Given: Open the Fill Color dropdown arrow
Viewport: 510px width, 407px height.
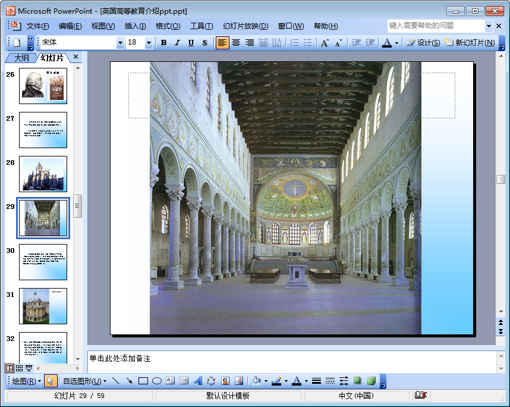Looking at the screenshot, I should (266, 381).
